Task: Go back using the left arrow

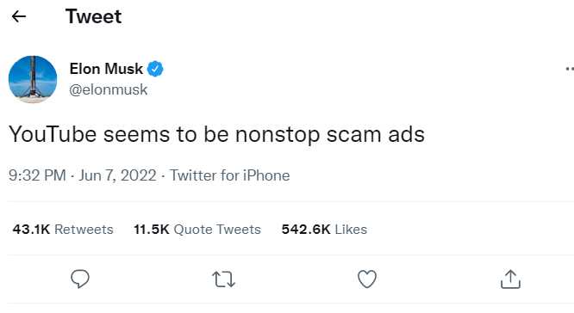Action: tap(19, 16)
